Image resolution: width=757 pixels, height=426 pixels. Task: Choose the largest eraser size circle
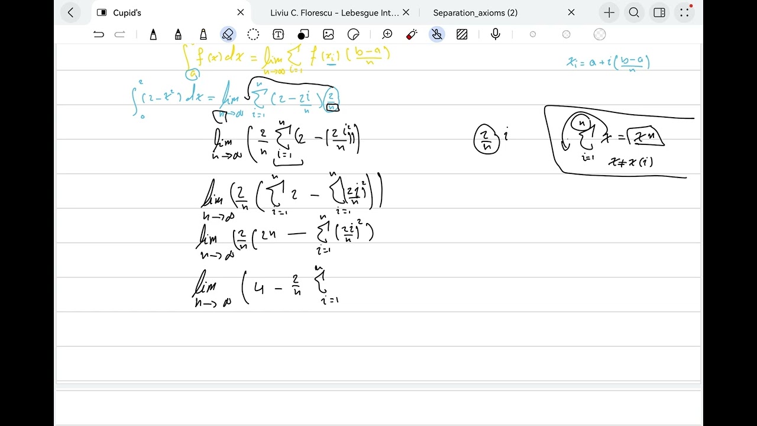pyautogui.click(x=599, y=34)
